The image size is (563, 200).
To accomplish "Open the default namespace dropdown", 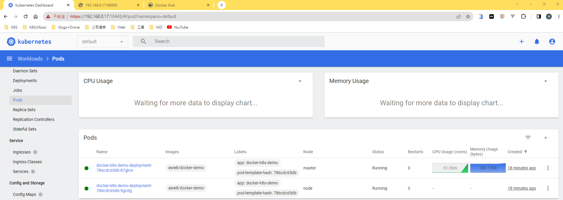I will click(103, 41).
